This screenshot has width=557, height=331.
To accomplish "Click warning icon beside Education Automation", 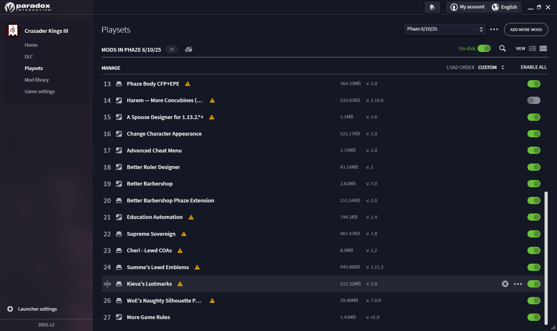I will click(191, 217).
